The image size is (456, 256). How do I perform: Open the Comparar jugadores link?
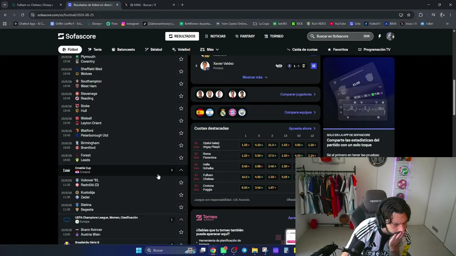298,94
